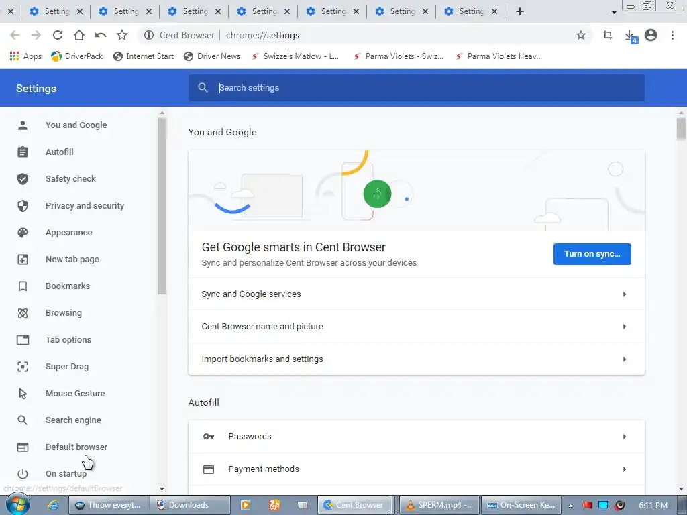Click the sidebar scrollbar thumb

(x=162, y=206)
